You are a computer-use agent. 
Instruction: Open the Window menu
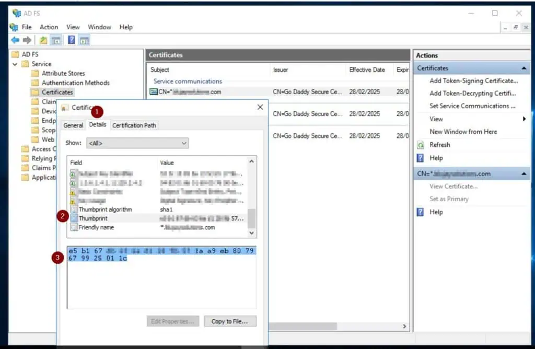tap(99, 27)
